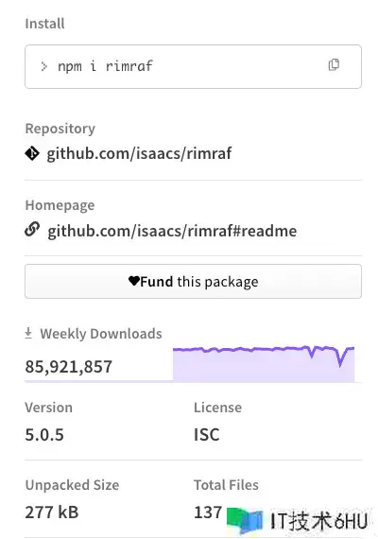The height and width of the screenshot is (539, 378).
Task: Click the total files count 137
Action: (x=208, y=512)
